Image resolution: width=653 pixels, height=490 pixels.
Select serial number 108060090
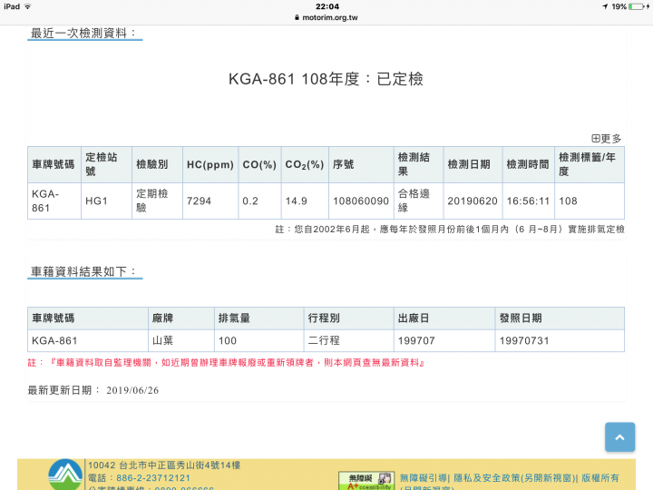[x=361, y=201]
